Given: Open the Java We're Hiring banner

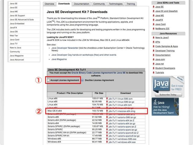Looking at the screenshot, I should click(x=165, y=107).
